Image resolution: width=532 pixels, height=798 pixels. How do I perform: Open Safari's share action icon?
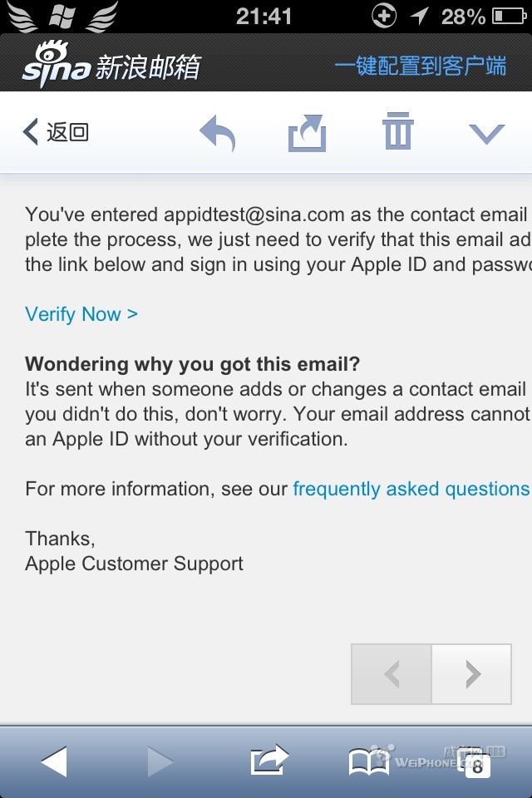click(268, 761)
